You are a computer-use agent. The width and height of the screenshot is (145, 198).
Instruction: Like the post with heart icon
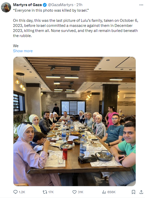point(74,192)
